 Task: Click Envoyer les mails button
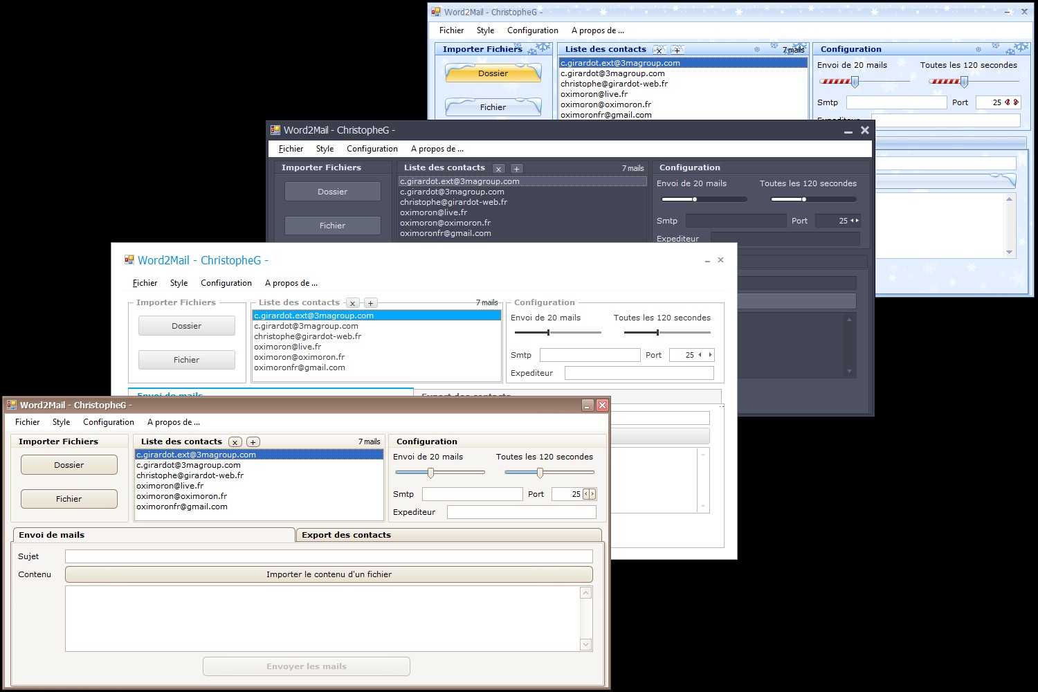307,666
